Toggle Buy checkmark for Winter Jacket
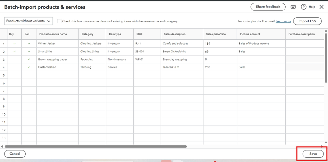Viewport: 328px width, 162px height. click(15, 43)
